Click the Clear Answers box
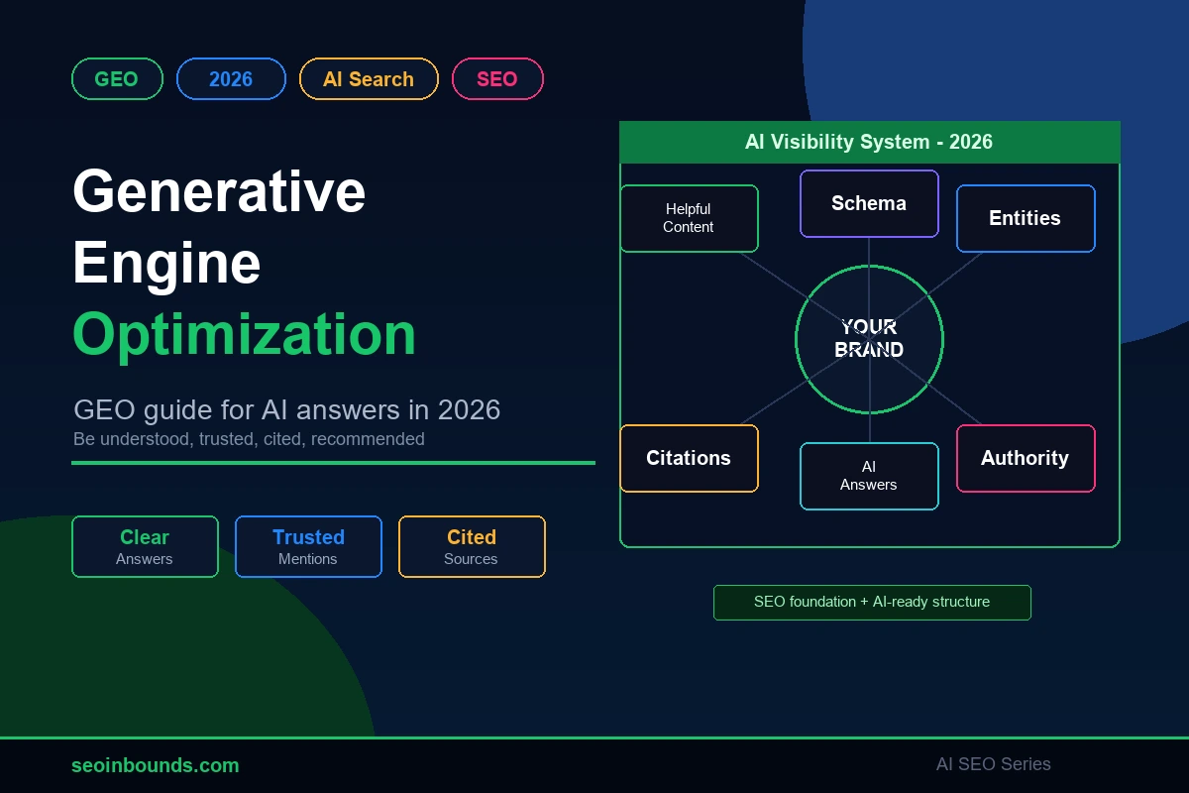This screenshot has height=793, width=1189. [x=145, y=546]
